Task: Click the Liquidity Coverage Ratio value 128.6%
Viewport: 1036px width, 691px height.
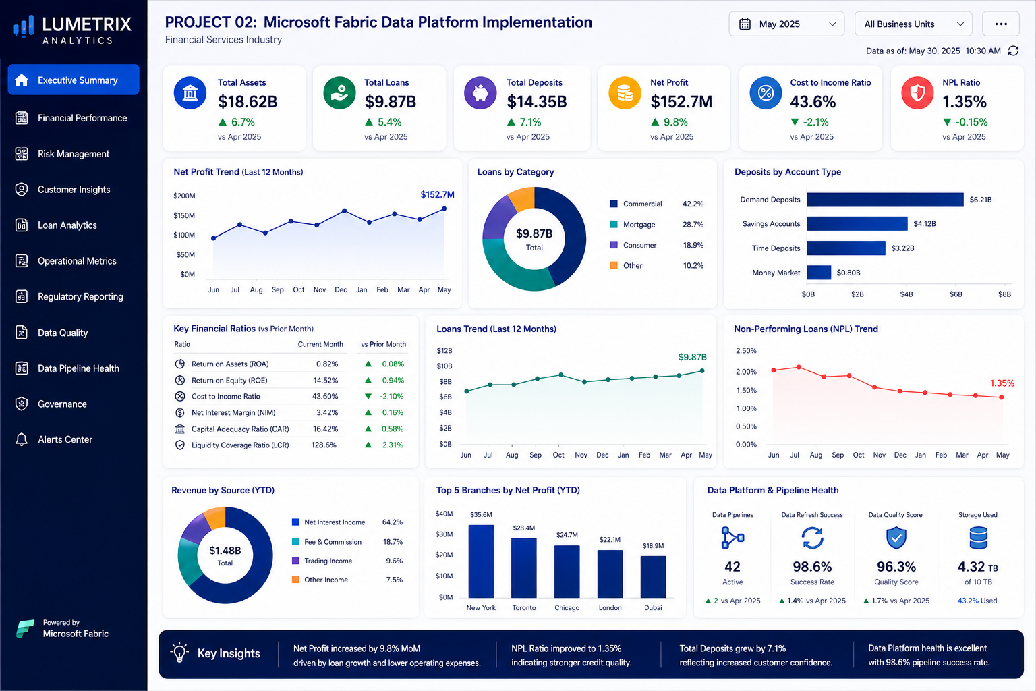Action: pos(324,445)
